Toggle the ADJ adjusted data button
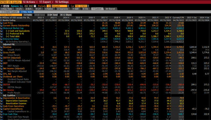The height and width of the screenshot is (120, 211). pyautogui.click(x=6, y=6)
